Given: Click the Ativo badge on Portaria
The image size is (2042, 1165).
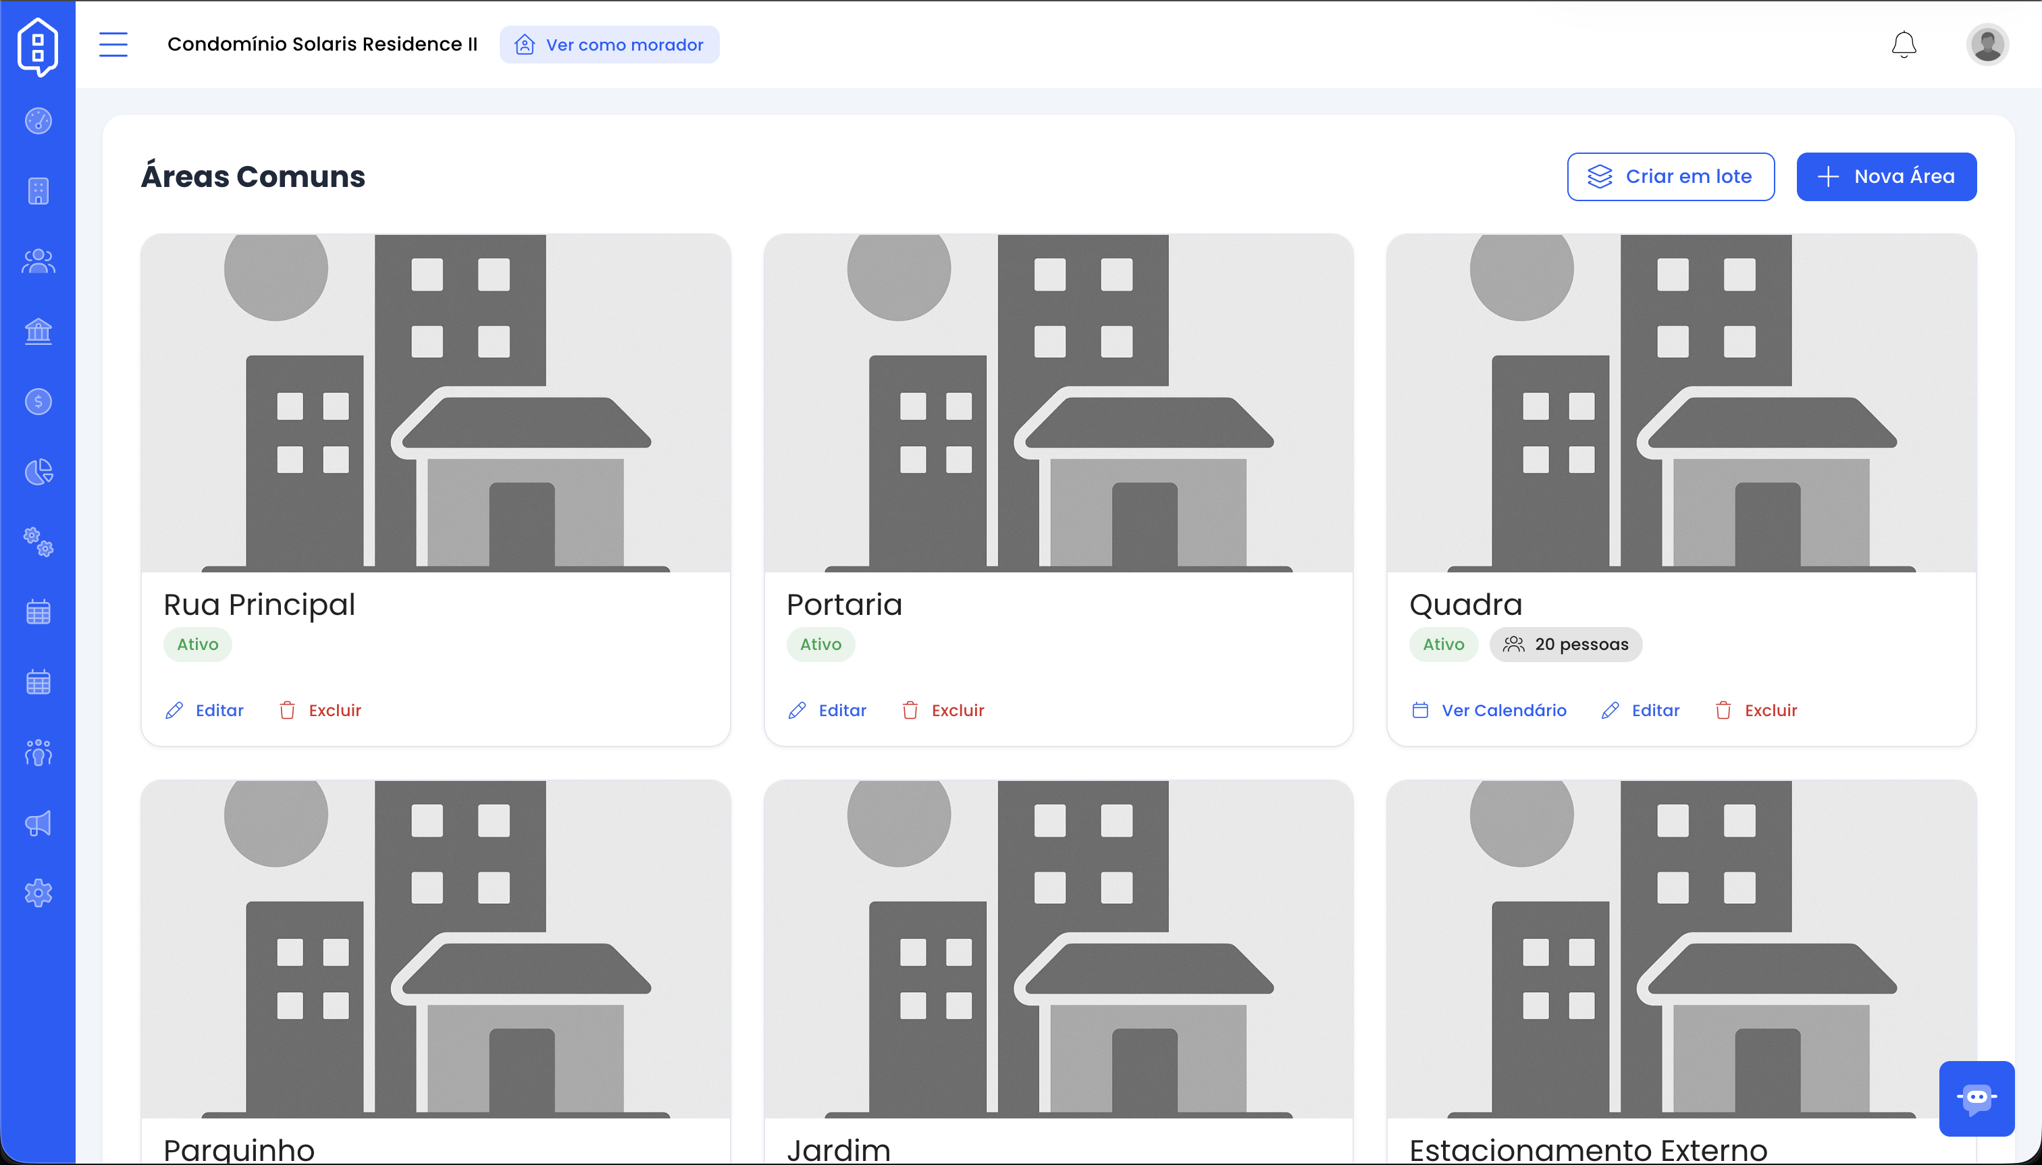Looking at the screenshot, I should [x=820, y=645].
